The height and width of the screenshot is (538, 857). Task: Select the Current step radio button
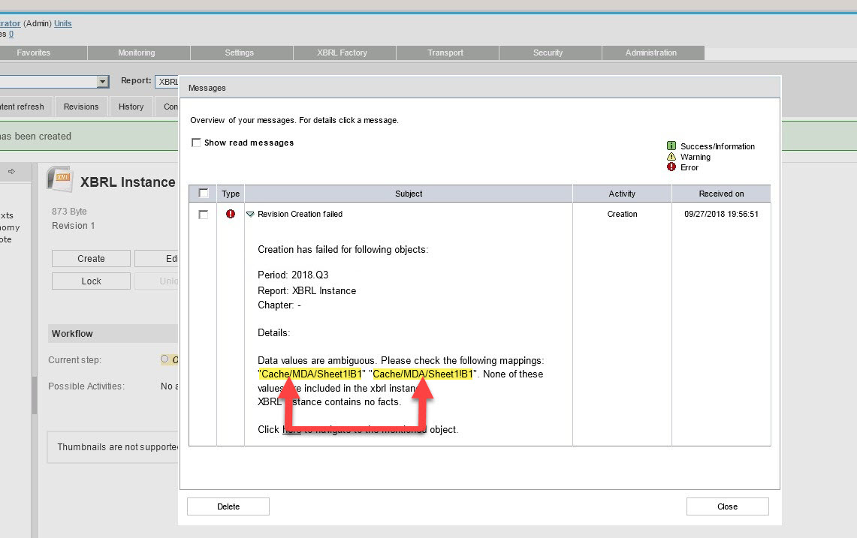(x=164, y=359)
